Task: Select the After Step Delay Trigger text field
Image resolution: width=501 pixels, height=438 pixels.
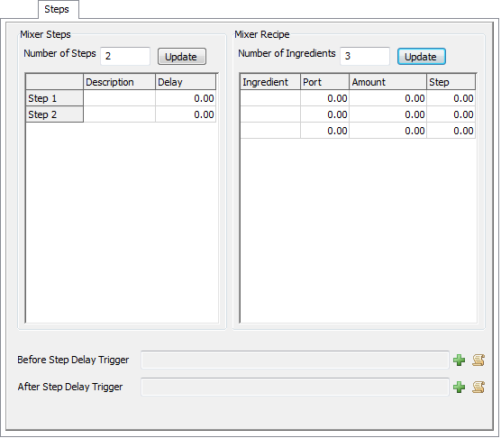Action: [296, 387]
